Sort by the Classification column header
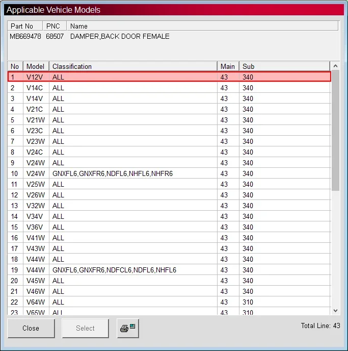 click(x=133, y=66)
